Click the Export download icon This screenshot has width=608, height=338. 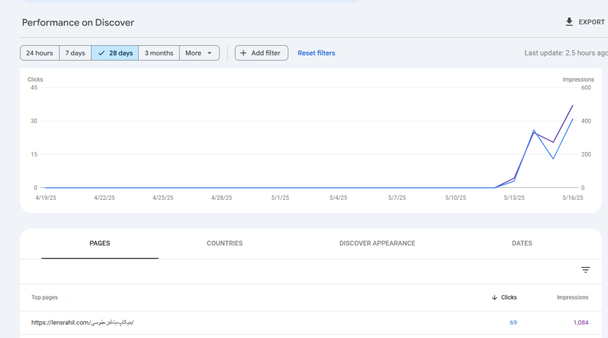tap(569, 22)
